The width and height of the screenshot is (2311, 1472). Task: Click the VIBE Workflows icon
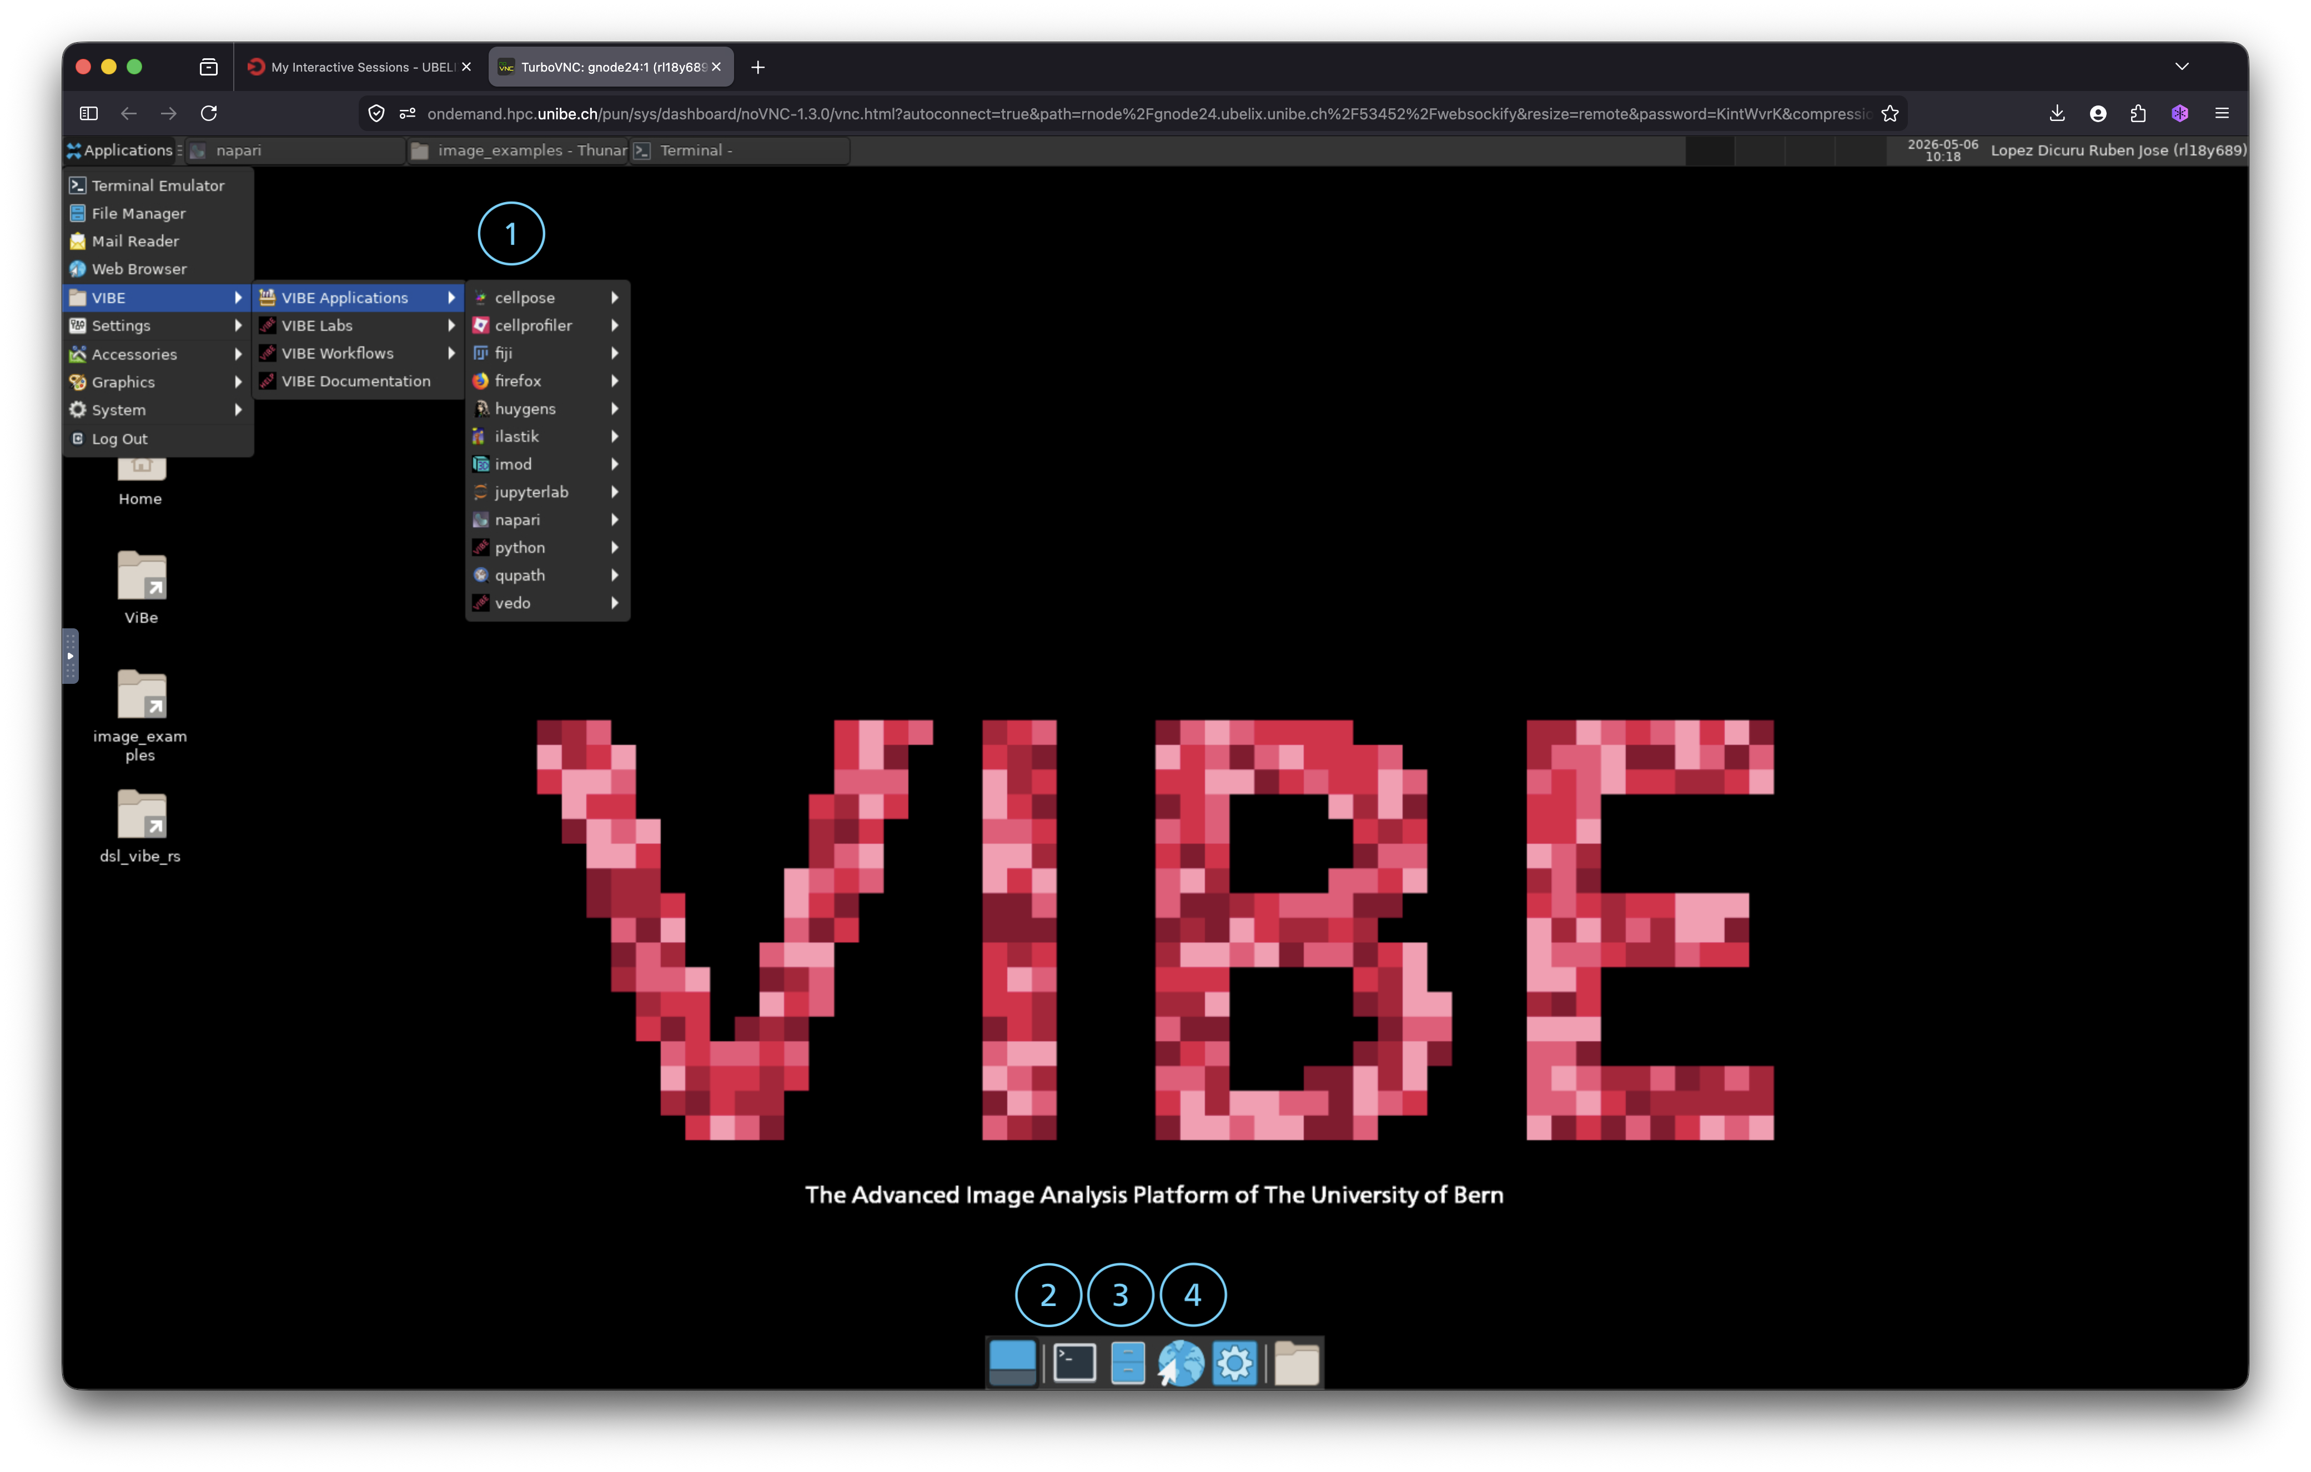coord(268,353)
